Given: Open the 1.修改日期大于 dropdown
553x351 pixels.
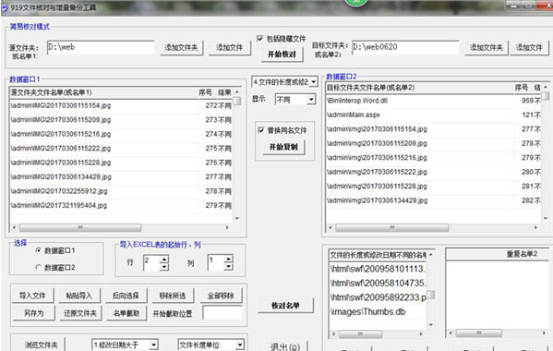Looking at the screenshot, I should pyautogui.click(x=153, y=345).
